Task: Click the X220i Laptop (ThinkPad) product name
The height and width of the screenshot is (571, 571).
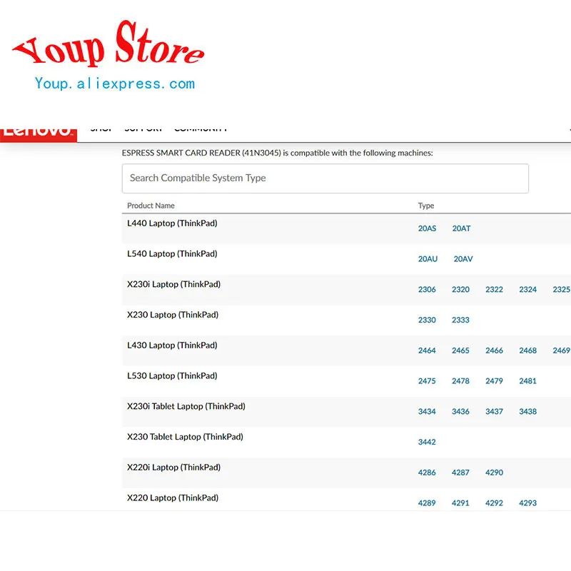Action: 173,468
